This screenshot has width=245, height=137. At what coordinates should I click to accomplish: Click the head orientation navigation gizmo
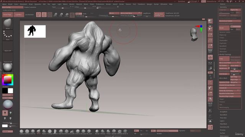coord(194,35)
